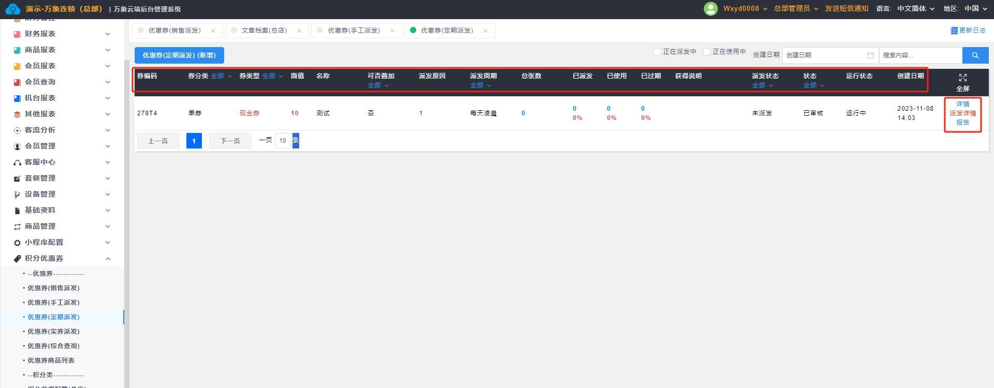994x388 pixels.
Task: Click the blue search magnifier button
Action: (975, 55)
